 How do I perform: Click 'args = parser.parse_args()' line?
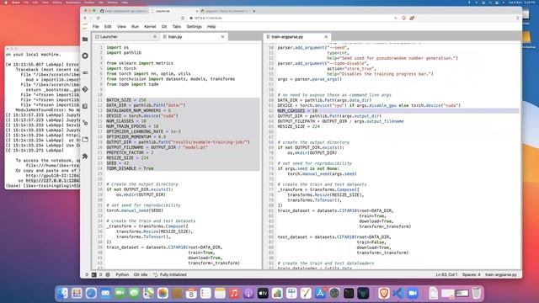pos(310,79)
